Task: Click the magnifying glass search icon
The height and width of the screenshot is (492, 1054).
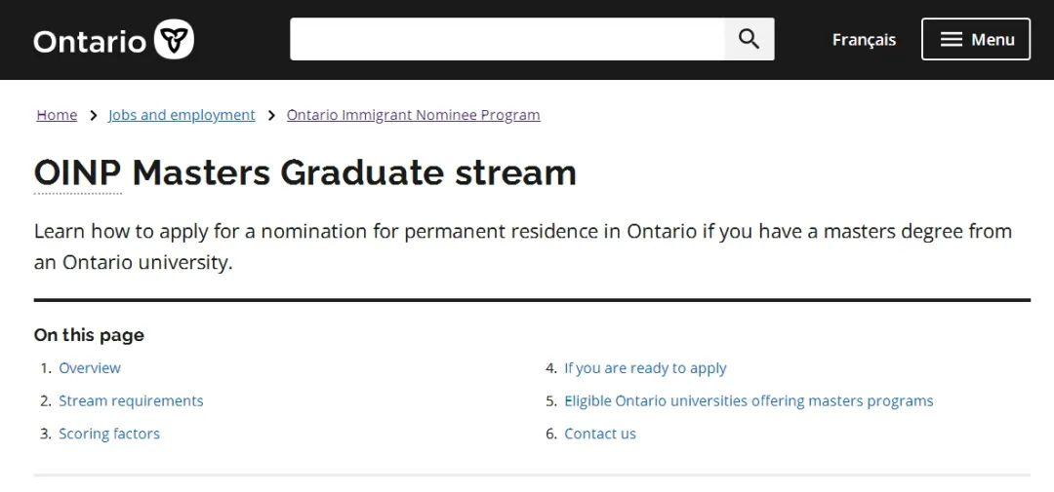Action: point(749,39)
